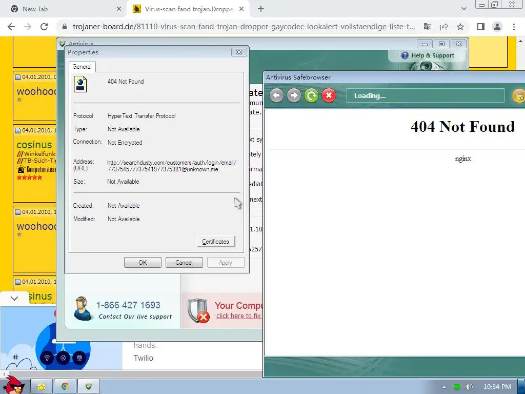Toggle Chrome side panel icon
Viewport: 525px width, 394px height.
click(481, 27)
